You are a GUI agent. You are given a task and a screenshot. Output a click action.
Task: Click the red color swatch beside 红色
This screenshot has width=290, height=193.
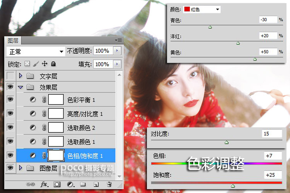tap(187, 9)
